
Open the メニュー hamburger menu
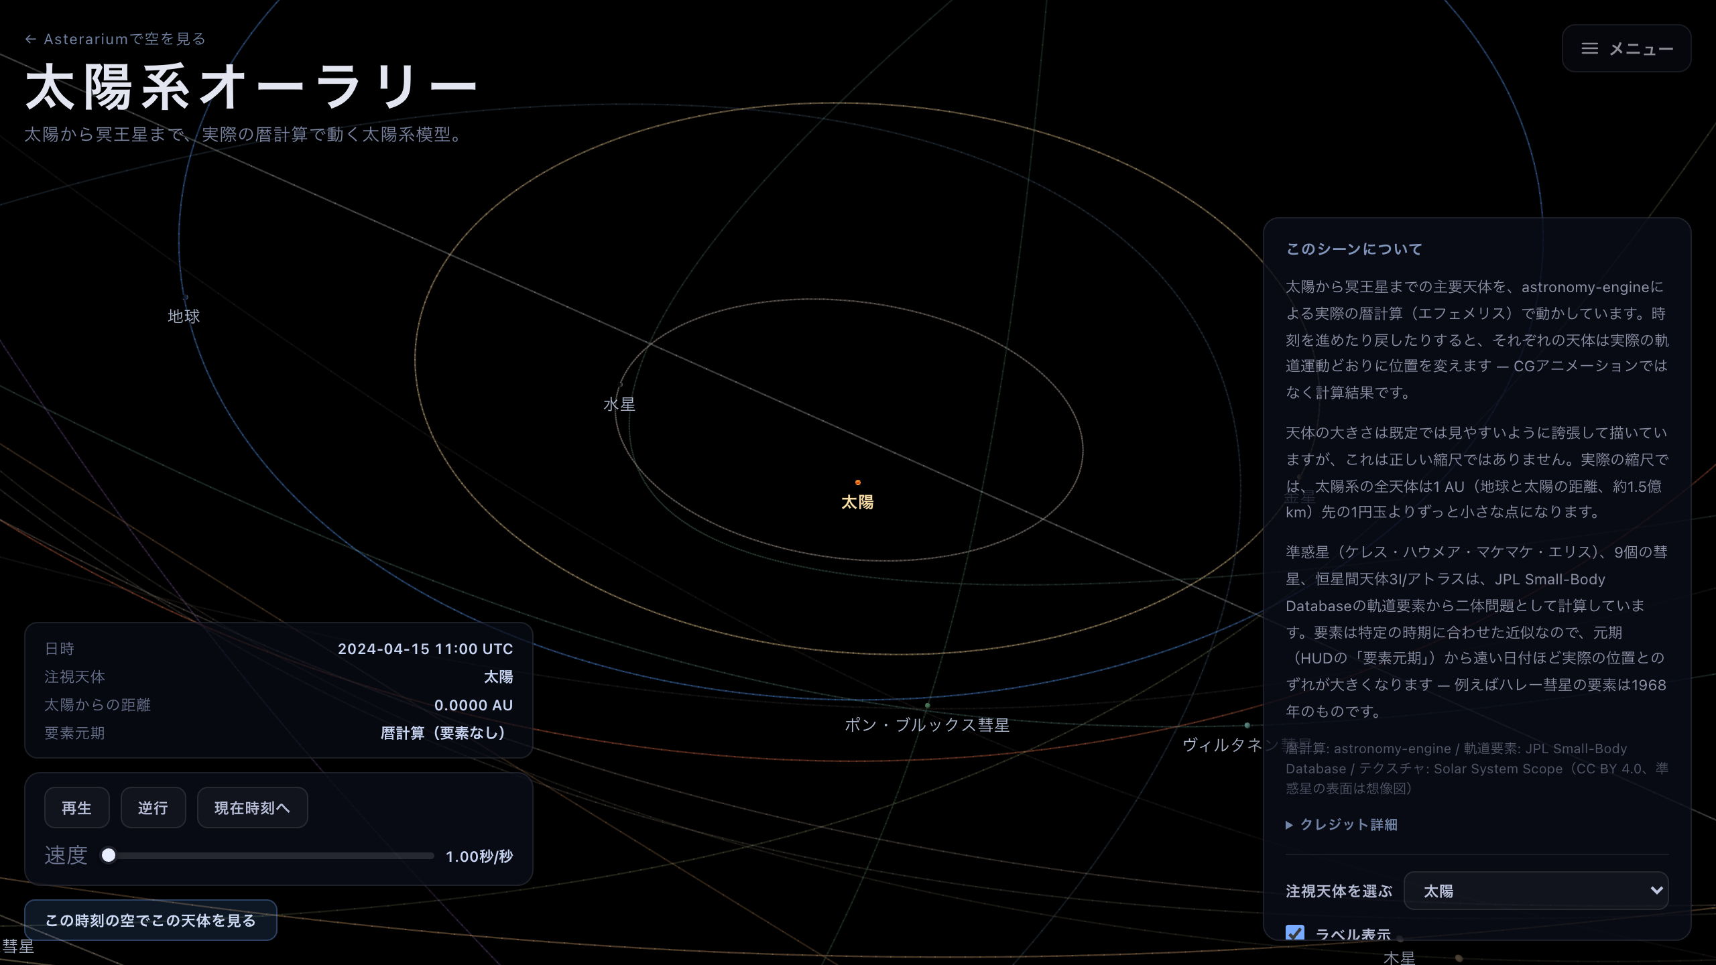1626,48
